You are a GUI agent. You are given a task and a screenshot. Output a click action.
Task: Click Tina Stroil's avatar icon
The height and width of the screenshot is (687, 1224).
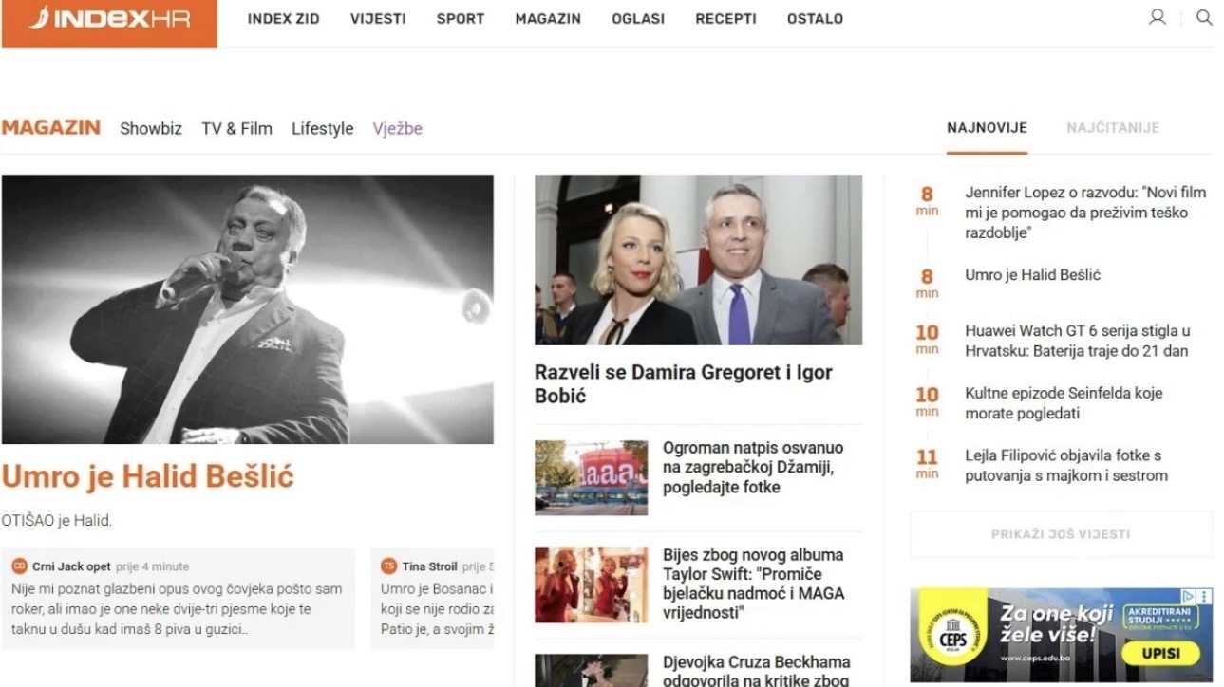pyautogui.click(x=388, y=566)
